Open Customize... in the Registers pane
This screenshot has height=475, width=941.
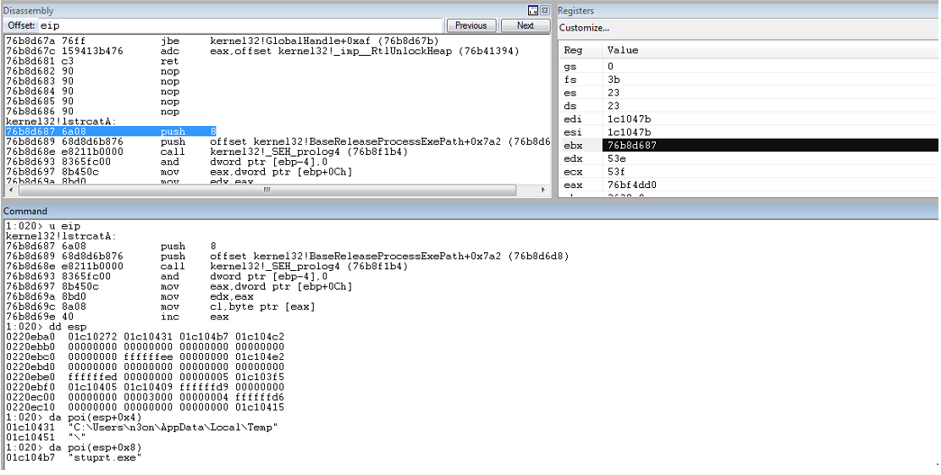tap(585, 28)
